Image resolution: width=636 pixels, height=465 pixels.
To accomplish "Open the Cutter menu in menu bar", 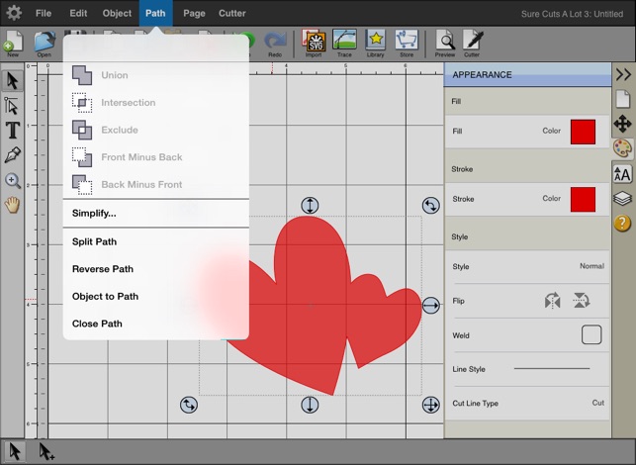I will 230,13.
